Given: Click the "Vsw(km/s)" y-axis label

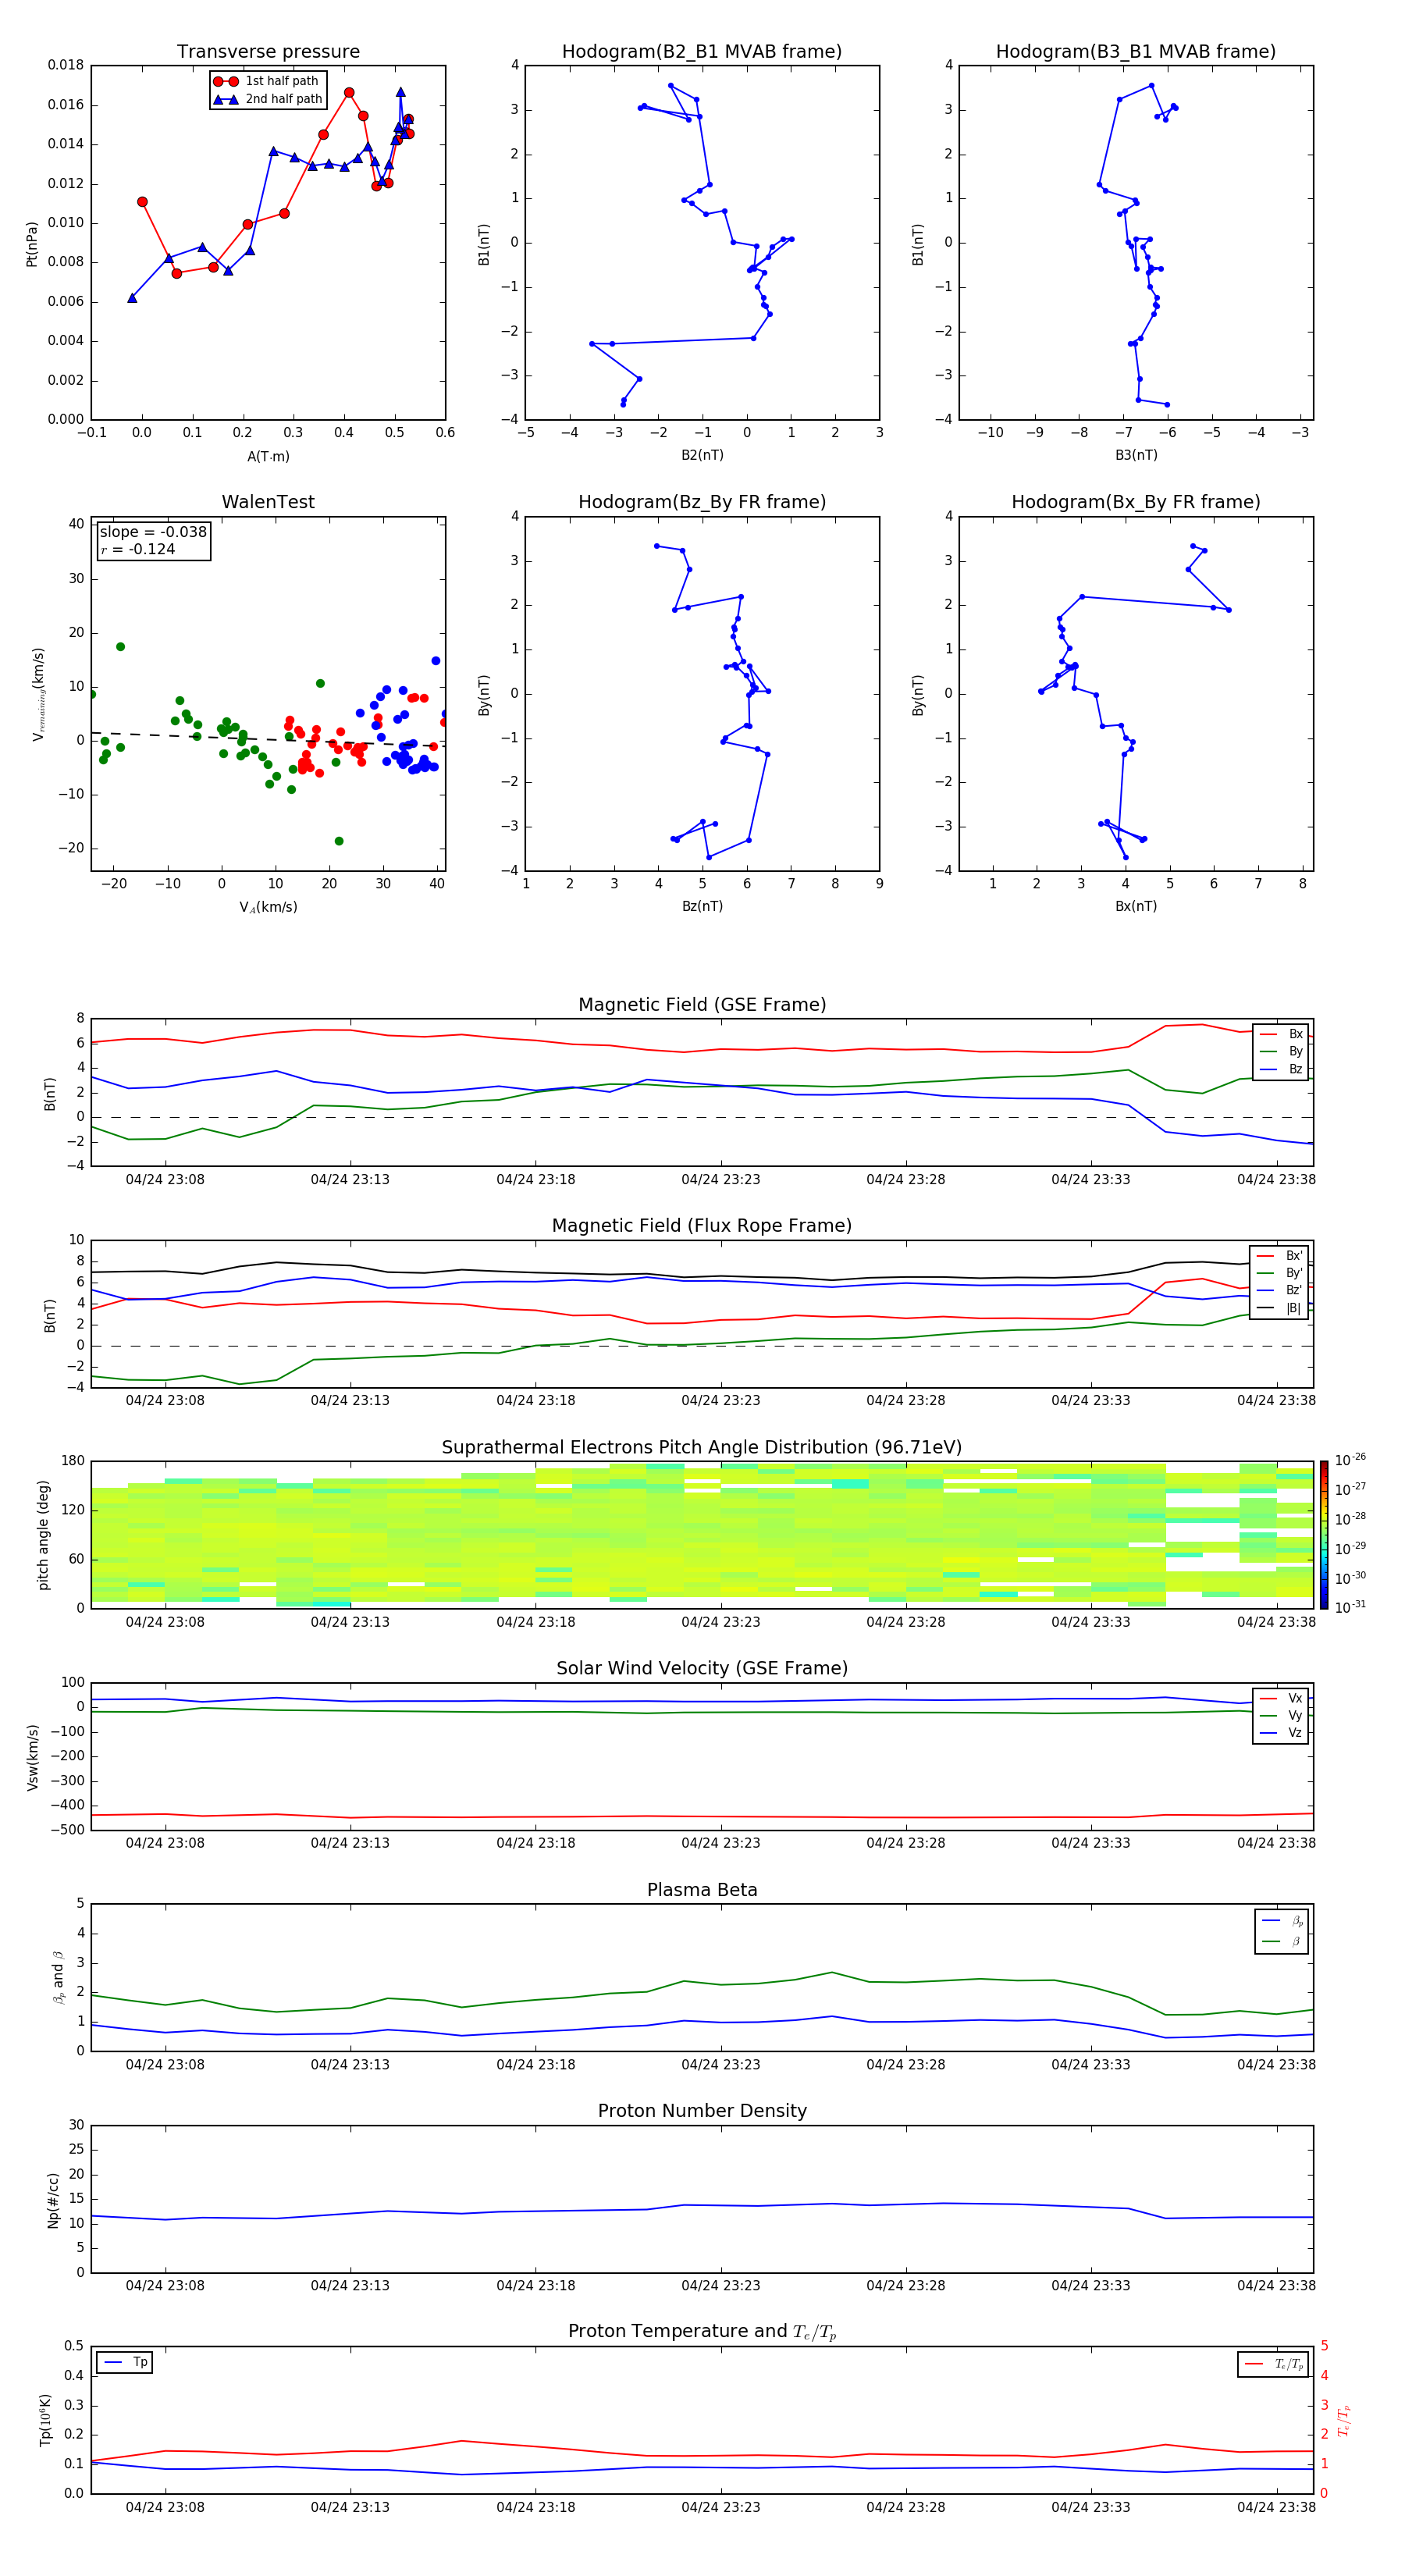Looking at the screenshot, I should (x=33, y=1757).
